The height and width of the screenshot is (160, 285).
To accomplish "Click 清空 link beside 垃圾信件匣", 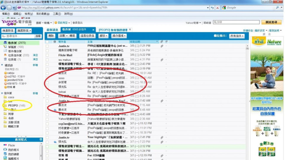I will coord(35,55).
